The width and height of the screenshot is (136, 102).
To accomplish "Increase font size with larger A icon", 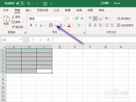I will (77, 18).
